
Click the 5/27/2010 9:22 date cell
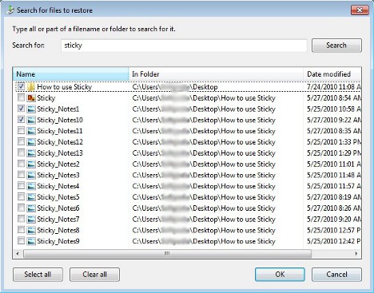coord(334,120)
